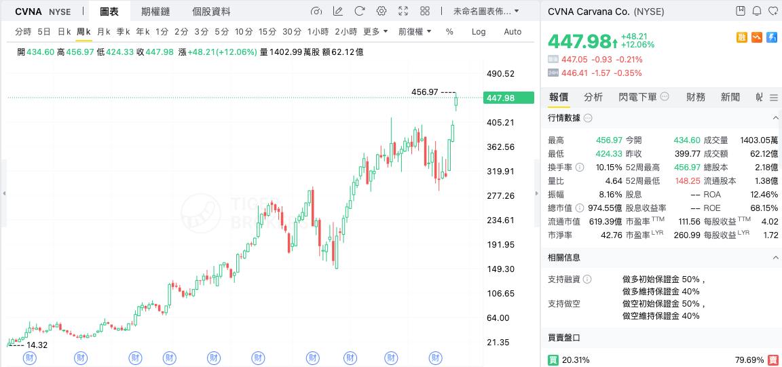Toggle Log scale on the chart
The height and width of the screenshot is (367, 782).
tap(479, 31)
